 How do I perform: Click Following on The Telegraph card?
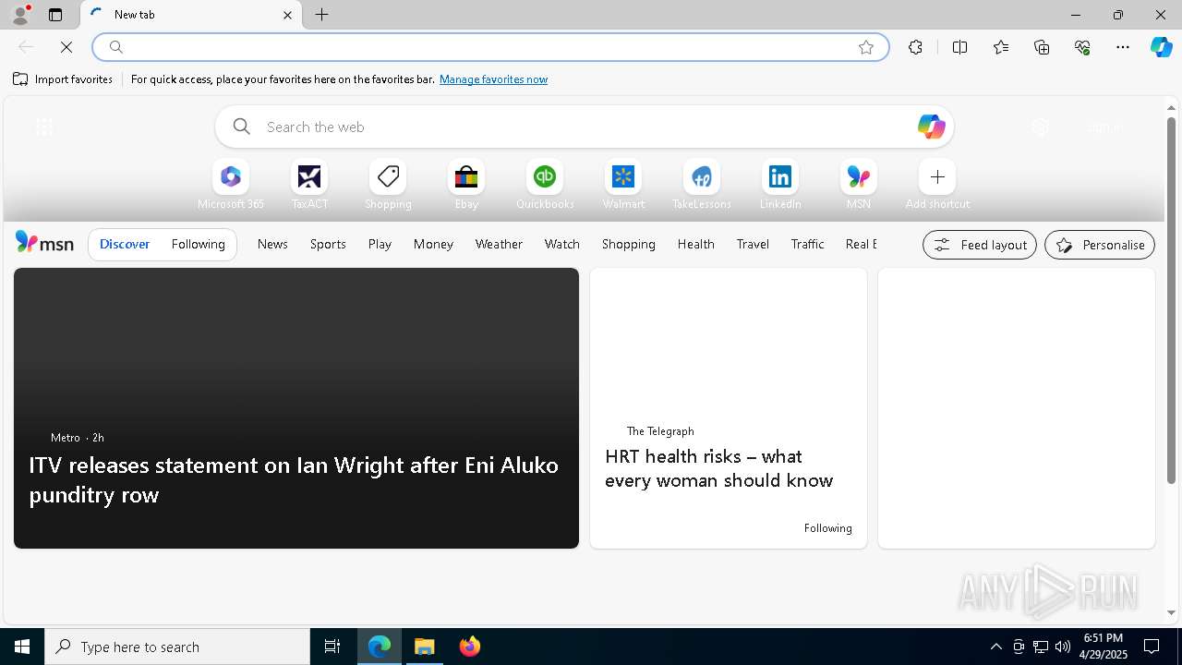point(827,528)
